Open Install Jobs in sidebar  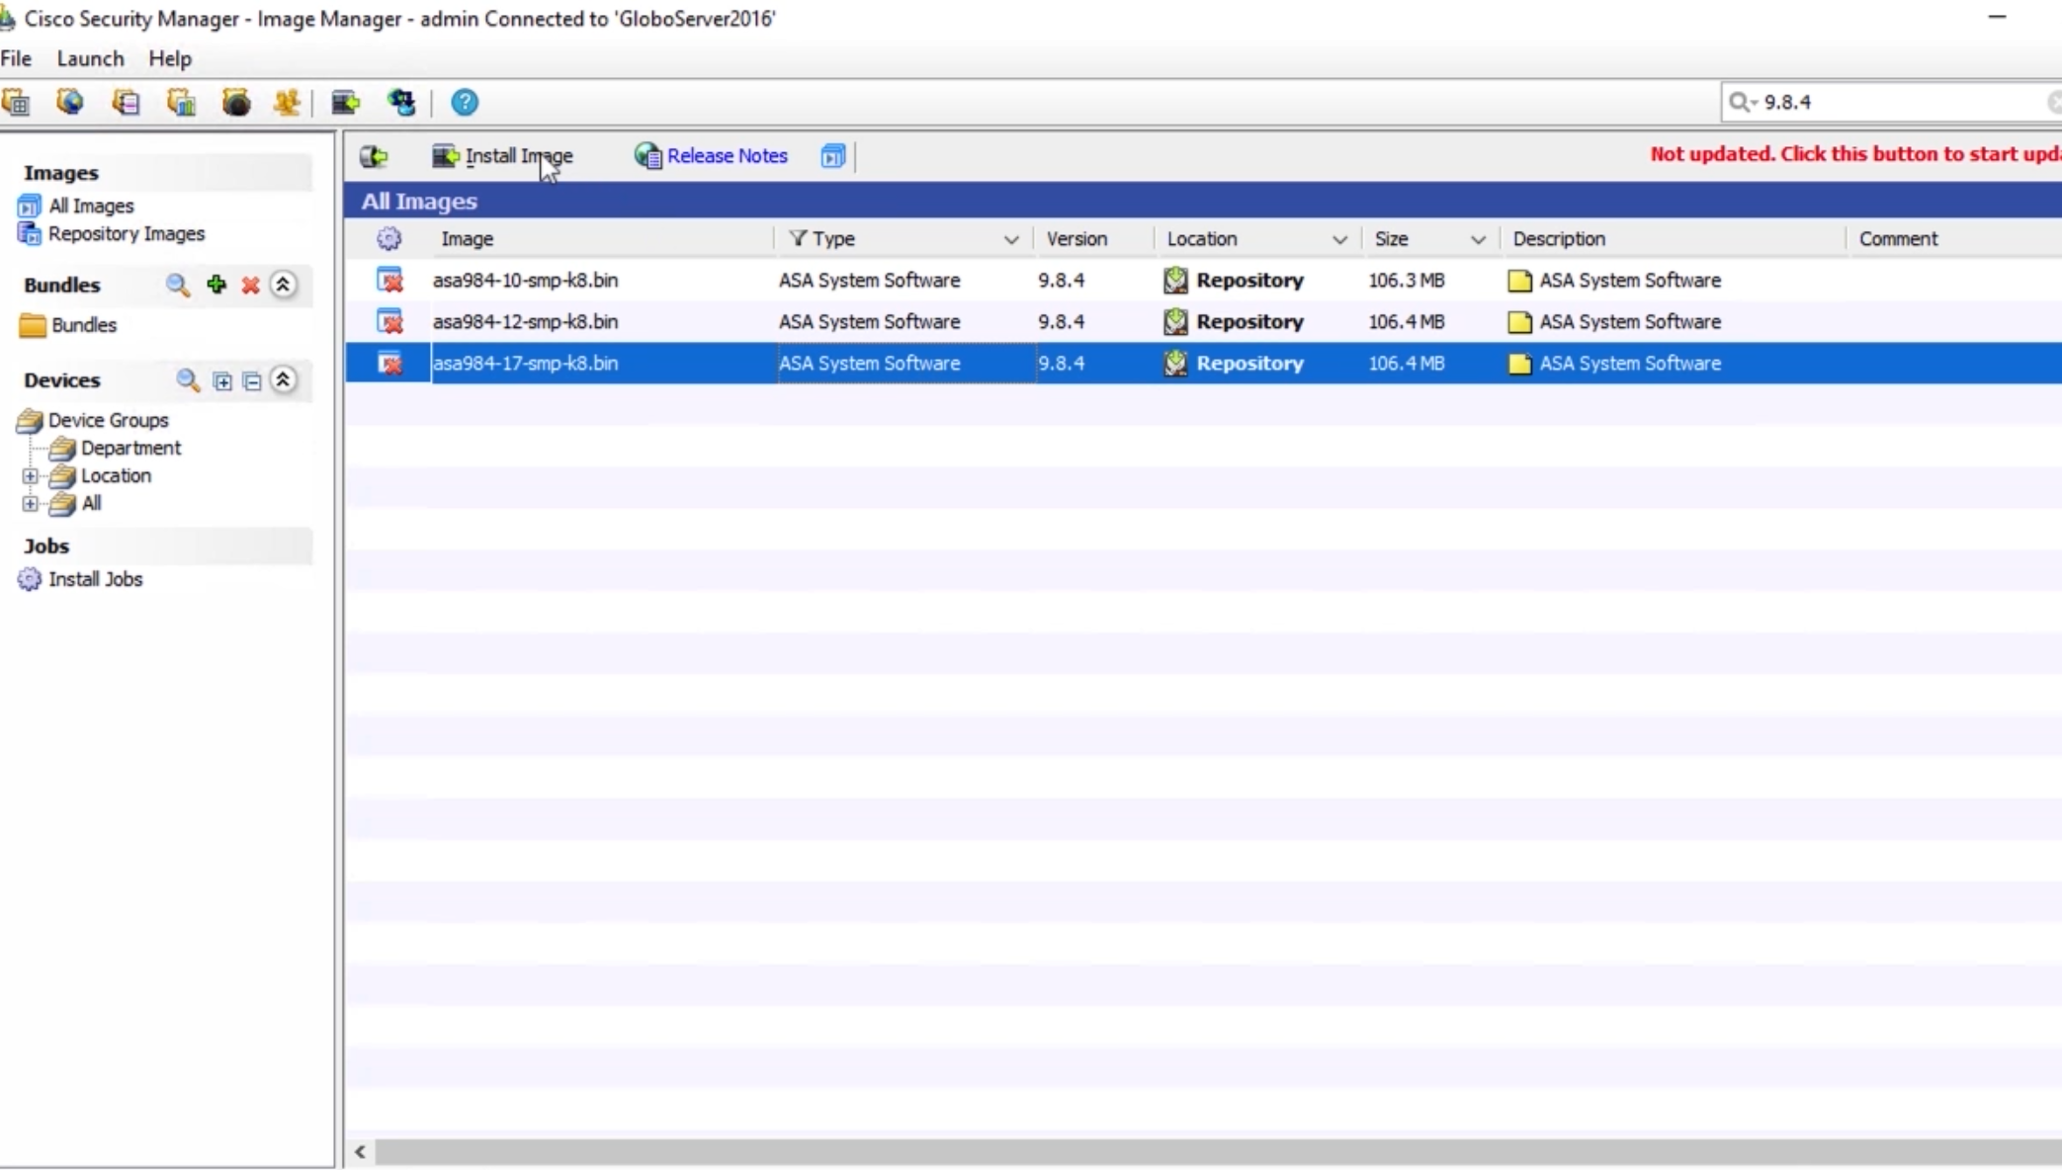96,580
